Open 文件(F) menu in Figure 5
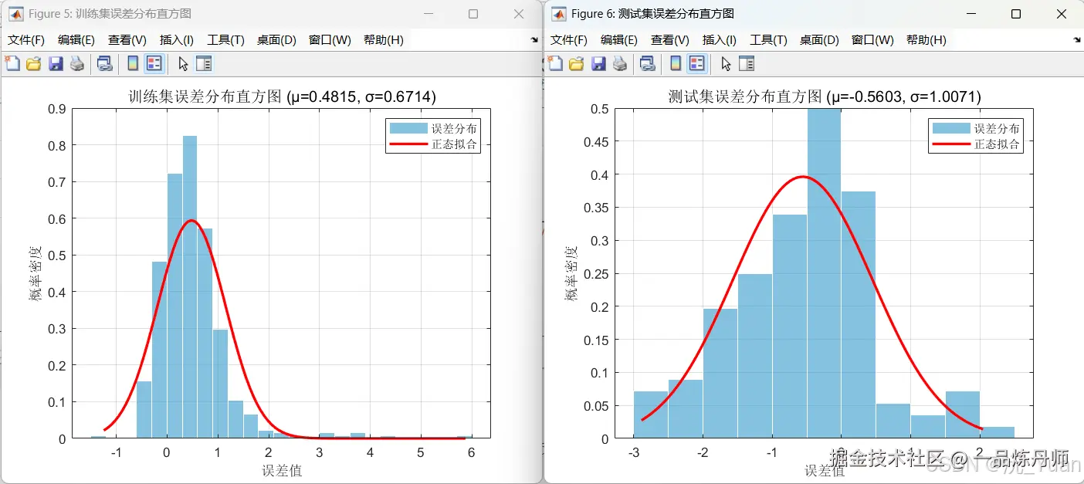 tap(26, 40)
